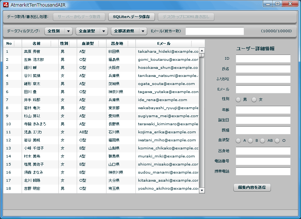
Task: Click the Eメール prefix search input field
Action: click(x=214, y=31)
